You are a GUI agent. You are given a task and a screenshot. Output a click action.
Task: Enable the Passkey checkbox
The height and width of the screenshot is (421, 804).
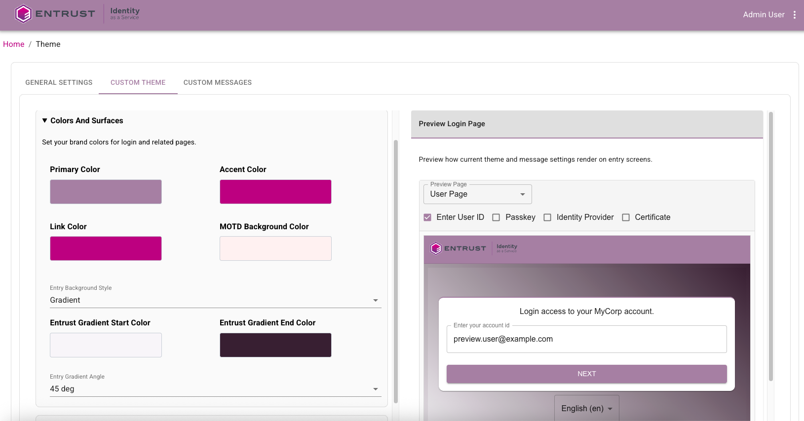496,217
